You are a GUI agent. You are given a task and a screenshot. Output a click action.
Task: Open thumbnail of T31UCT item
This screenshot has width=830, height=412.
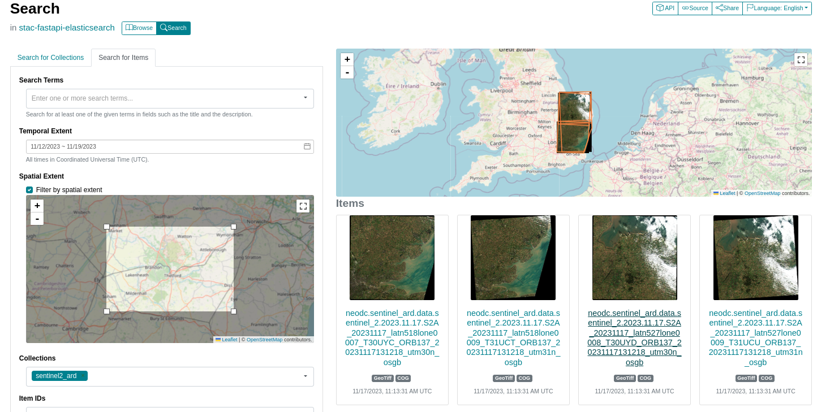513,258
